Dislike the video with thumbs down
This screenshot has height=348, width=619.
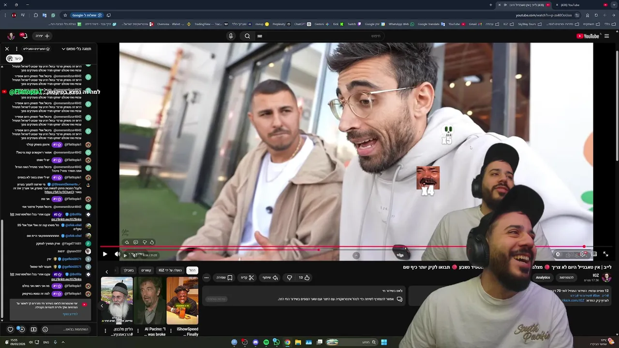pos(290,278)
